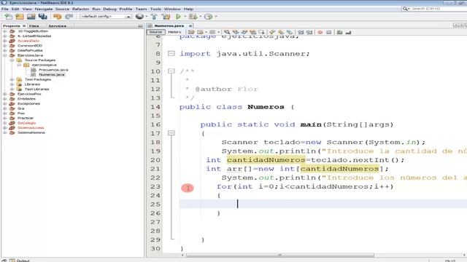The width and height of the screenshot is (467, 262).
Task: Click the Uncomment lines icon
Action: (x=348, y=32)
